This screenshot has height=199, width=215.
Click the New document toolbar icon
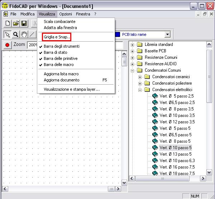pos(8,23)
